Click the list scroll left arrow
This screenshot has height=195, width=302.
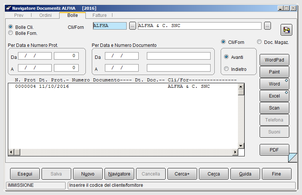[x=11, y=152]
